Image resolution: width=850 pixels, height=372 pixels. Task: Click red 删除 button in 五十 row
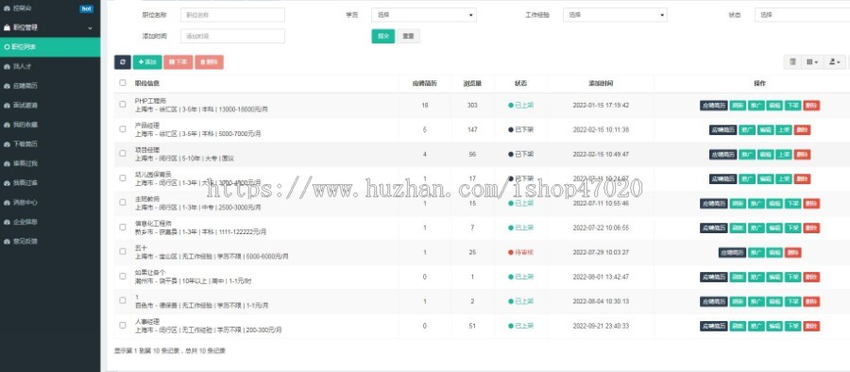[792, 253]
